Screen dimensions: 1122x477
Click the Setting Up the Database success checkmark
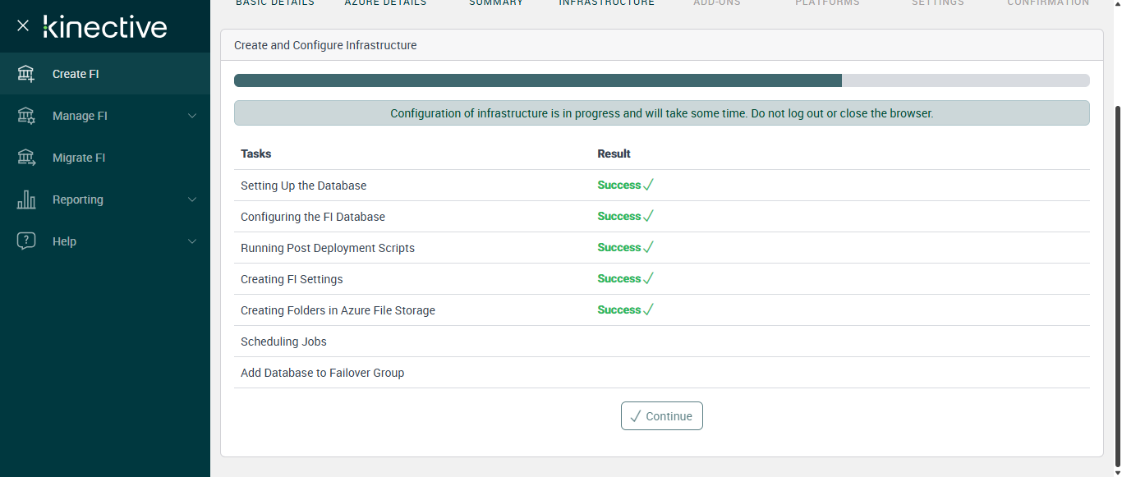coord(648,186)
